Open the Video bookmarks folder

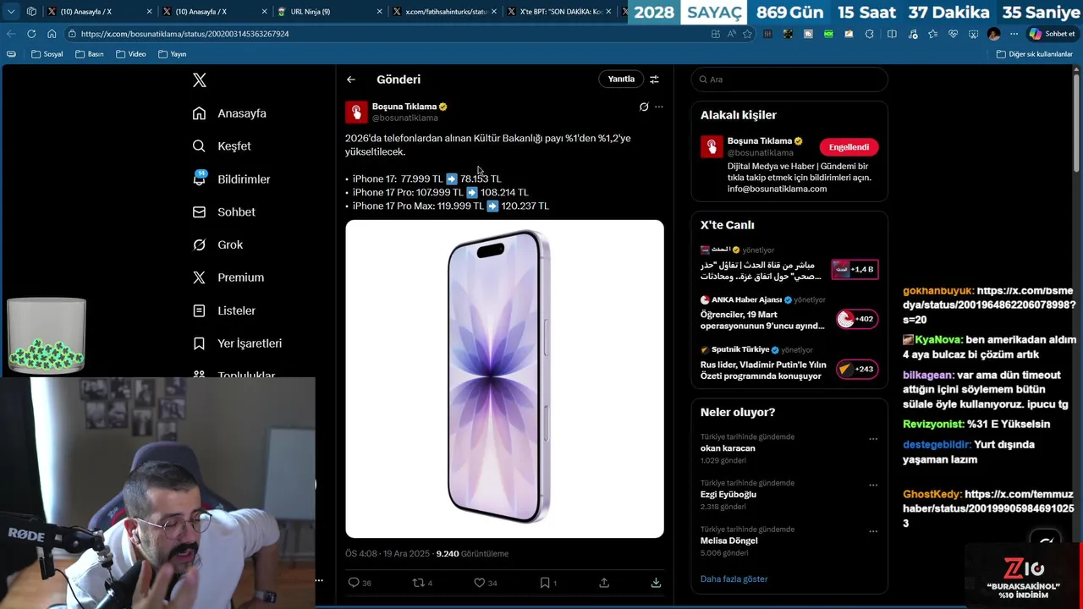131,54
